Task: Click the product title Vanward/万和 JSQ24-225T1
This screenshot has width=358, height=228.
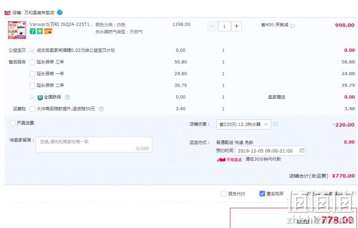Action: pos(62,25)
